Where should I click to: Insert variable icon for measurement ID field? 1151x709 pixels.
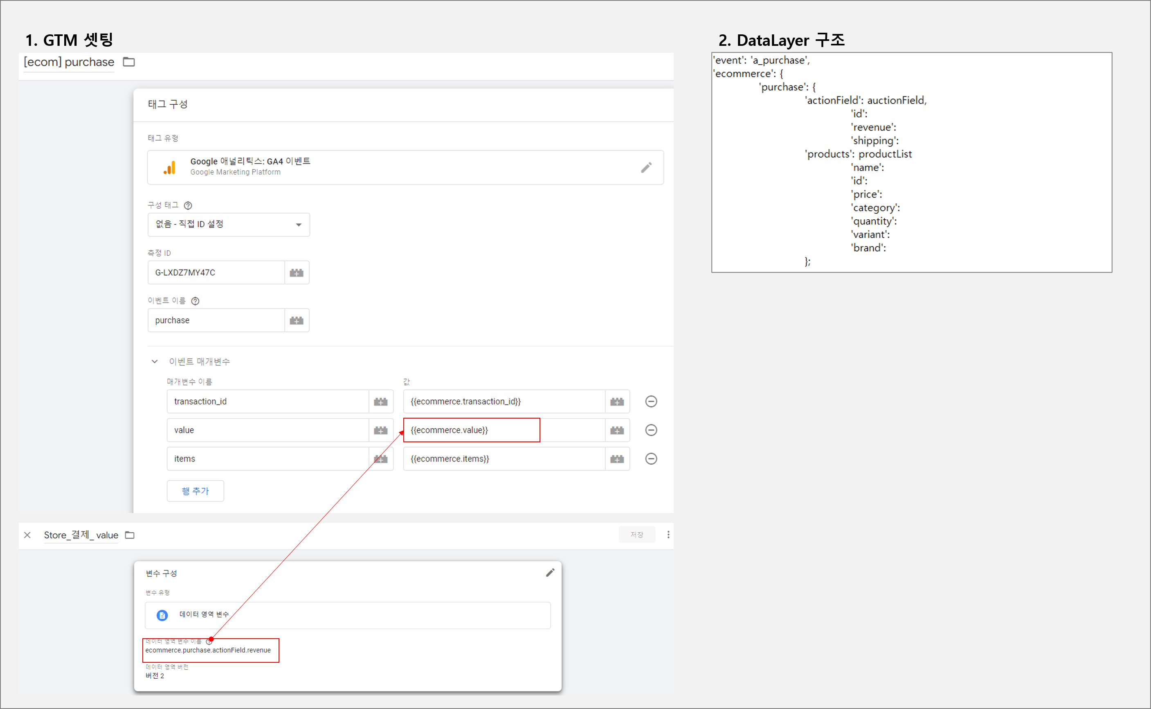pos(297,272)
